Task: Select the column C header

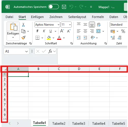Action: click(x=59, y=69)
